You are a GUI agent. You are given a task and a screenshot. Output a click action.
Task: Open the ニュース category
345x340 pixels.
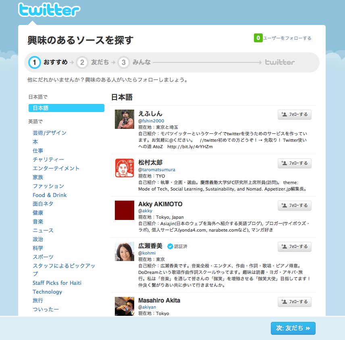43,230
